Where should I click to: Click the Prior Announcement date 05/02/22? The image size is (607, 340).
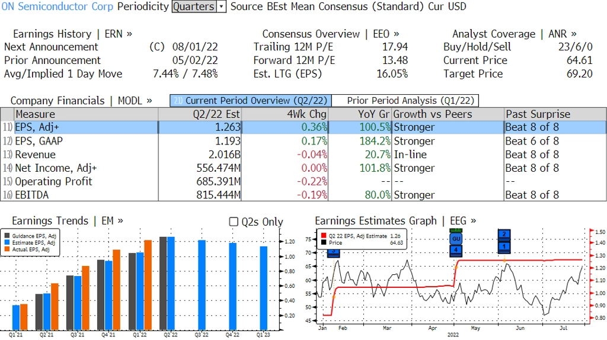point(194,60)
